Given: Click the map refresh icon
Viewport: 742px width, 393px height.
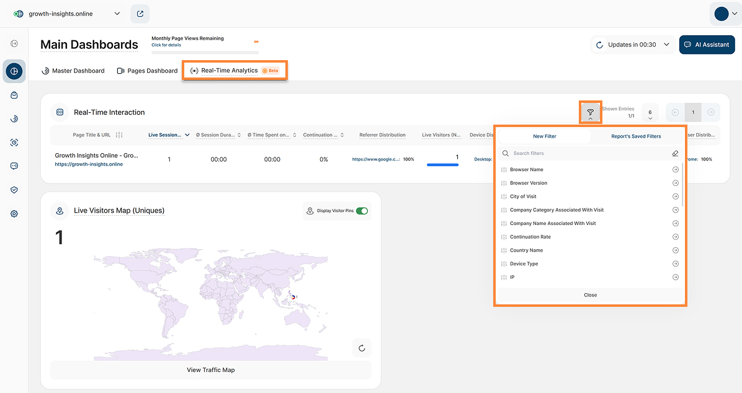Looking at the screenshot, I should click(x=362, y=348).
